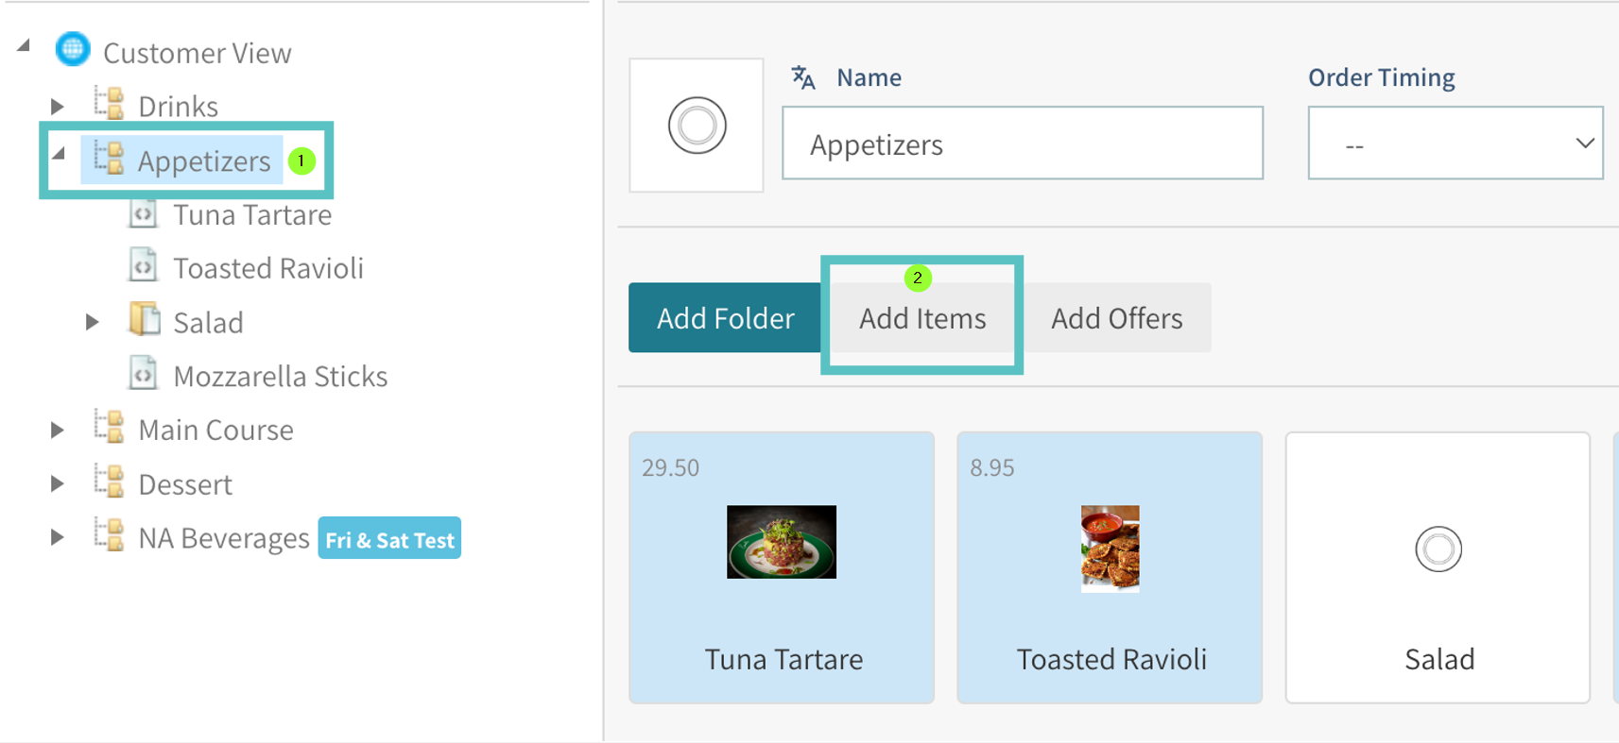The image size is (1619, 743).
Task: Expand the Drinks folder
Action: (x=57, y=106)
